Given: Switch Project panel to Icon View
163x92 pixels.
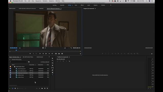Looking at the screenshot, I should [15, 88].
